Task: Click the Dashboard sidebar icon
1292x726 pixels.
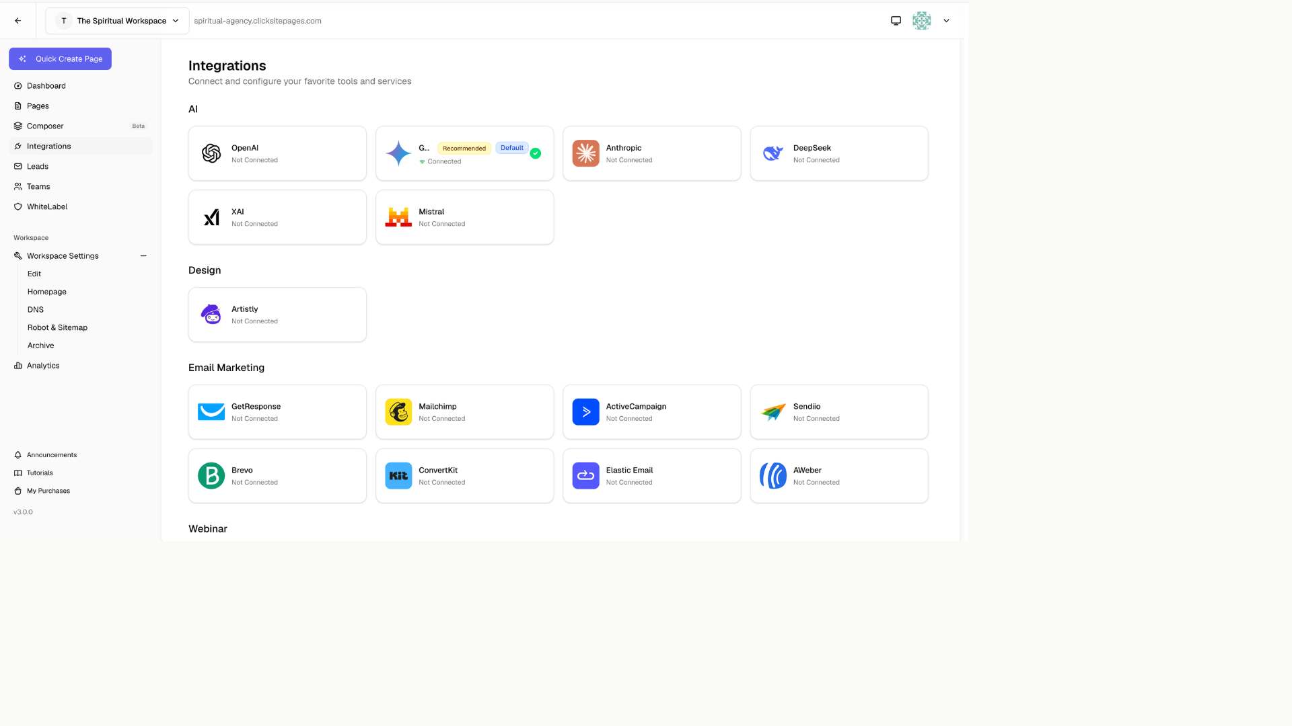Action: tap(18, 86)
